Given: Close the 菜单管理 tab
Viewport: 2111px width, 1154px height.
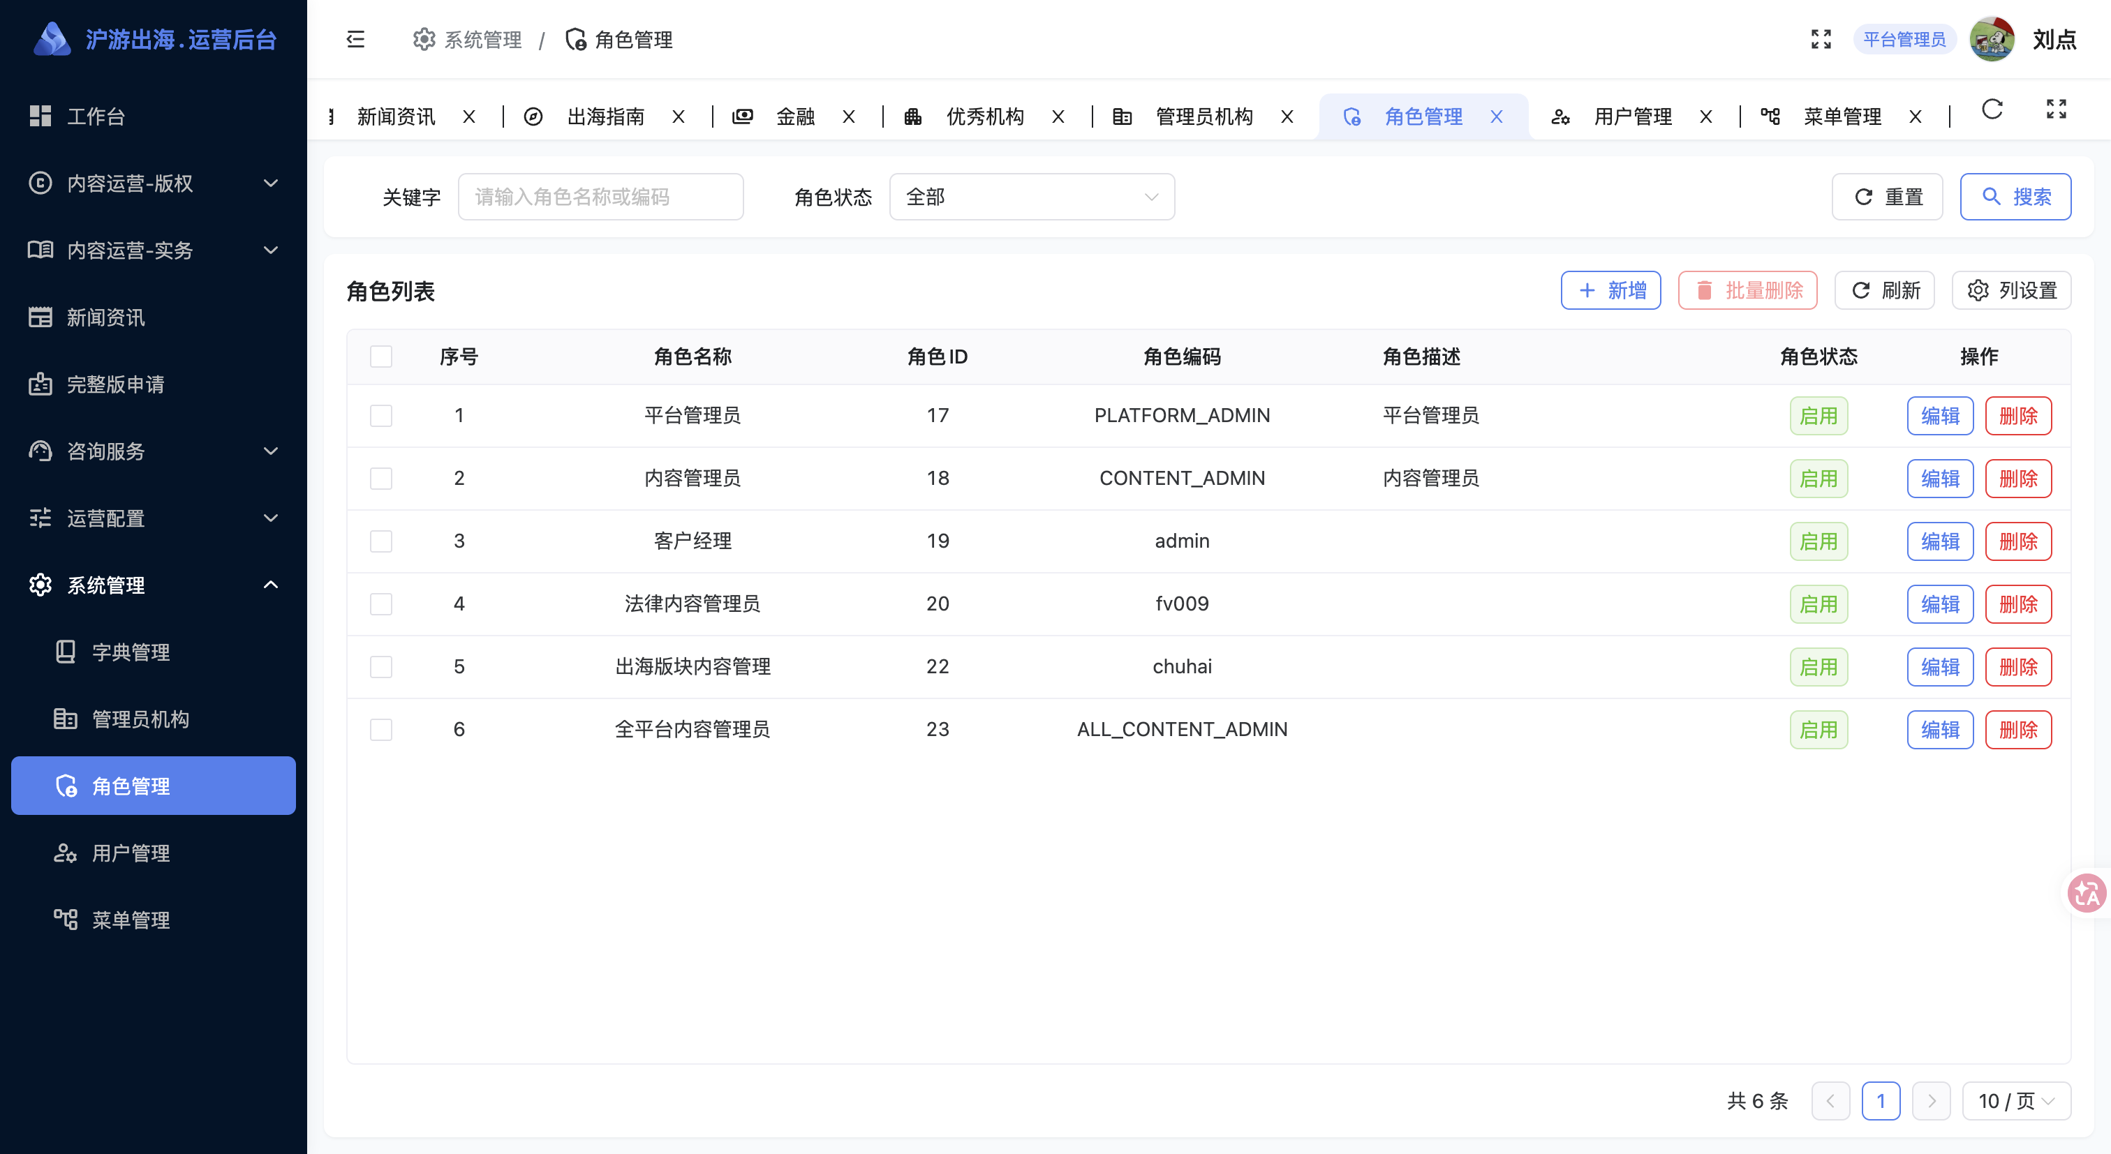Looking at the screenshot, I should pos(1916,117).
